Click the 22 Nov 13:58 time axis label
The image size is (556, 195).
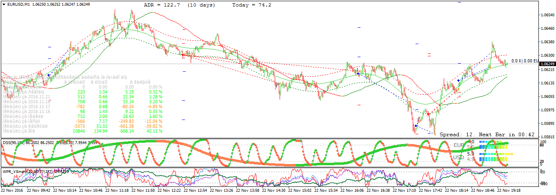point(248,190)
